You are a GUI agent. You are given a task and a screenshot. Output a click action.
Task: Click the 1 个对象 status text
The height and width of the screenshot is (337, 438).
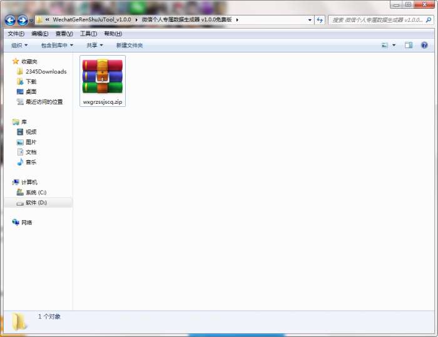(49, 316)
